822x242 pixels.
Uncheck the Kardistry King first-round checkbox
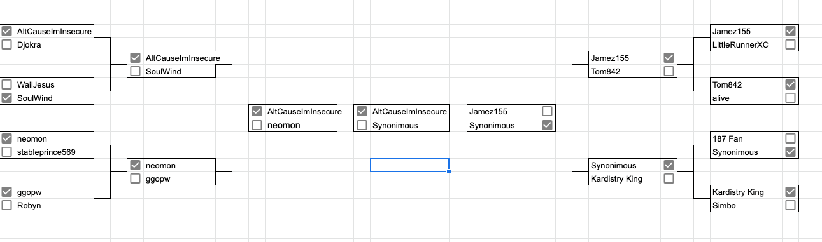tap(790, 192)
